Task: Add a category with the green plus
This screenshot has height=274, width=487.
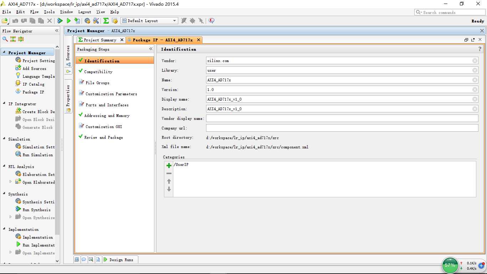Action: [x=169, y=166]
